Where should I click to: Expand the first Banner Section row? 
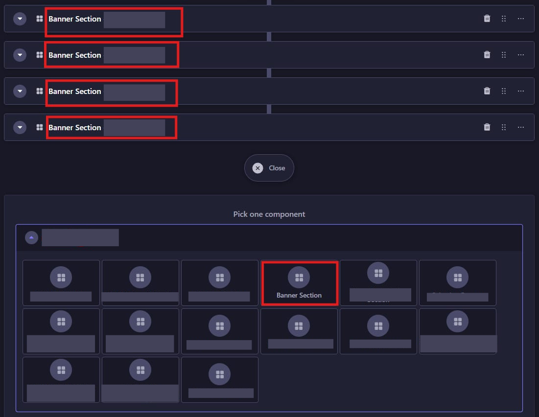coord(20,19)
